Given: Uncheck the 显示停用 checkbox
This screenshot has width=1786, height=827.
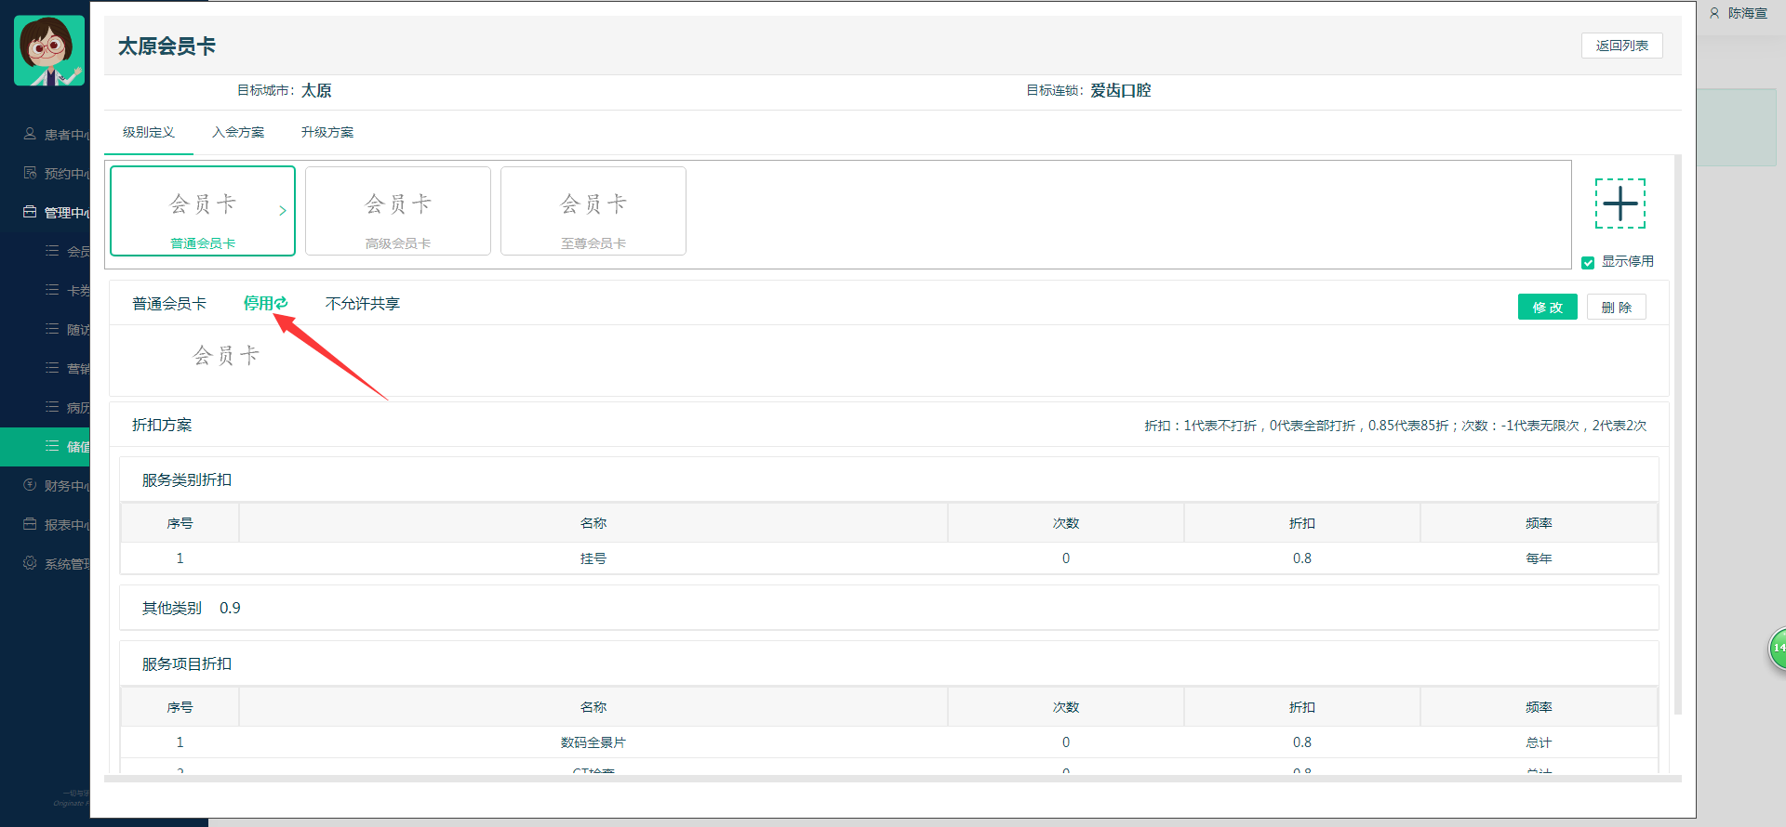Looking at the screenshot, I should click(1588, 262).
